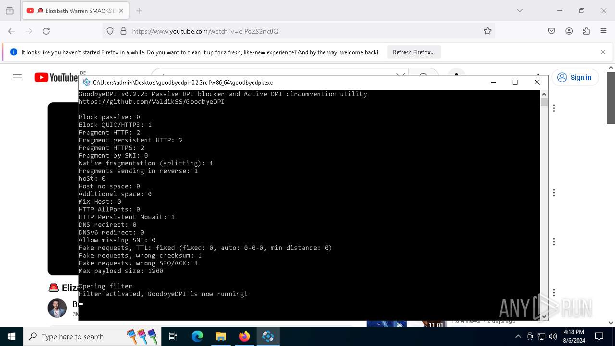The height and width of the screenshot is (346, 615).
Task: Maximize the goodbyedpi console window
Action: [515, 82]
